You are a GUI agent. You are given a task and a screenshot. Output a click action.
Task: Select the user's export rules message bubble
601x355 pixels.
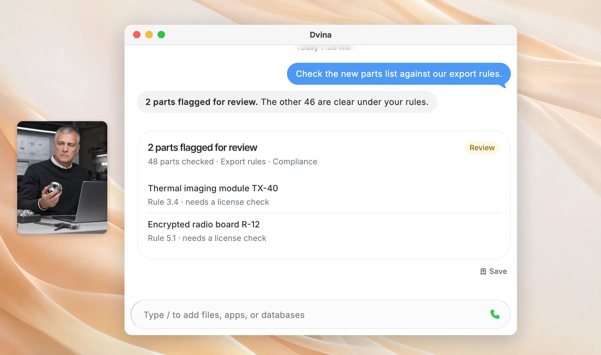399,74
